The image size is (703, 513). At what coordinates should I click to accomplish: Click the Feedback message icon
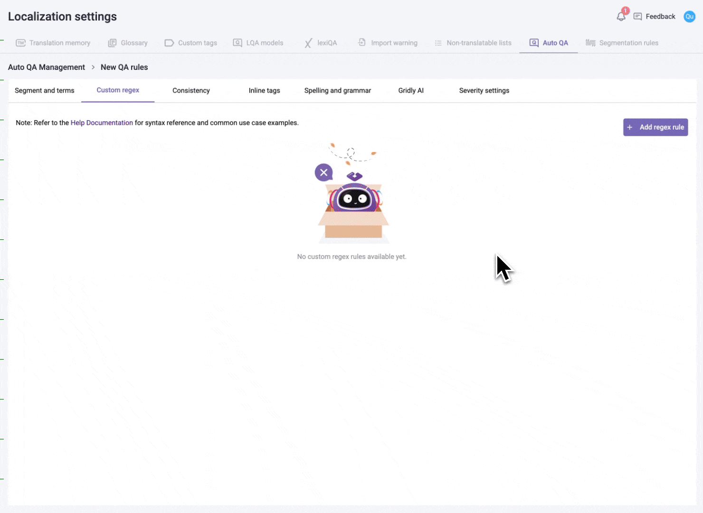point(638,17)
